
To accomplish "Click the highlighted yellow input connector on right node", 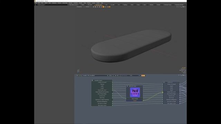I will click(x=163, y=92).
